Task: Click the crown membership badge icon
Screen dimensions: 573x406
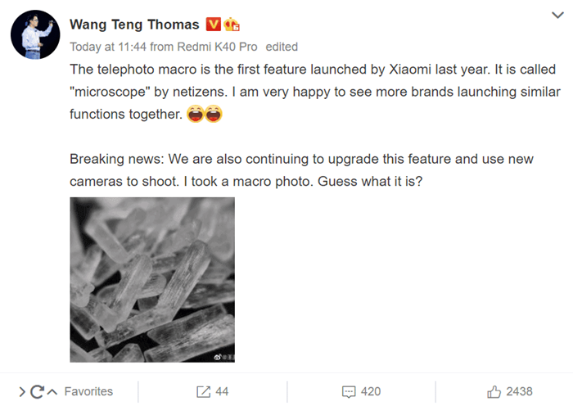Action: tap(232, 25)
